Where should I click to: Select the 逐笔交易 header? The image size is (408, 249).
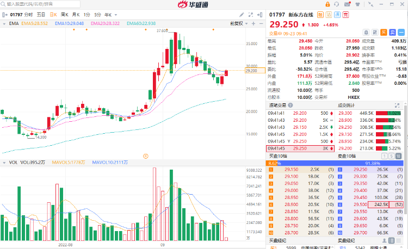coord(277,105)
